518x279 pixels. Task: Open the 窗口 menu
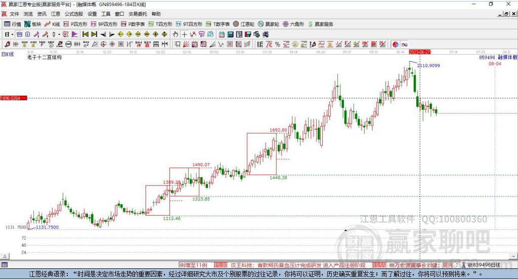(119, 14)
